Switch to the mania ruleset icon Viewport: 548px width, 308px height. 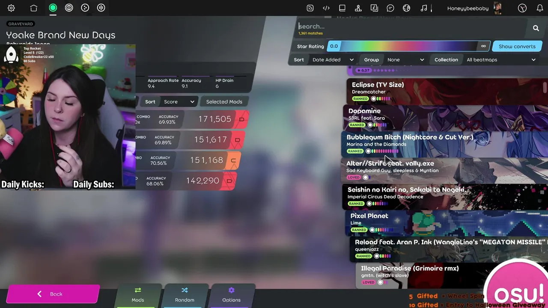[101, 8]
